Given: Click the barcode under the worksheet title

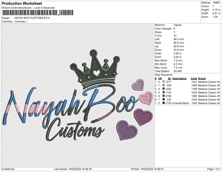Looking at the screenshot, I should pyautogui.click(x=38, y=13).
